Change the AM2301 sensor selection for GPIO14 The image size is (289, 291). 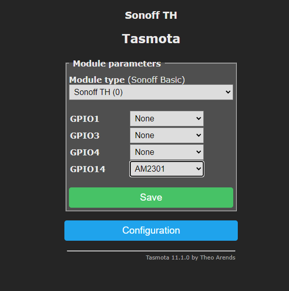(x=167, y=169)
